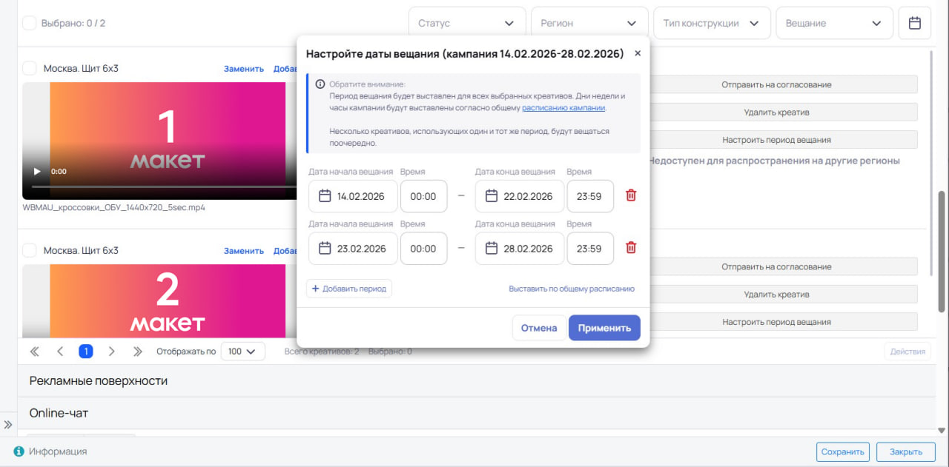Open the Статус filter dropdown
The image size is (949, 467).
click(466, 23)
